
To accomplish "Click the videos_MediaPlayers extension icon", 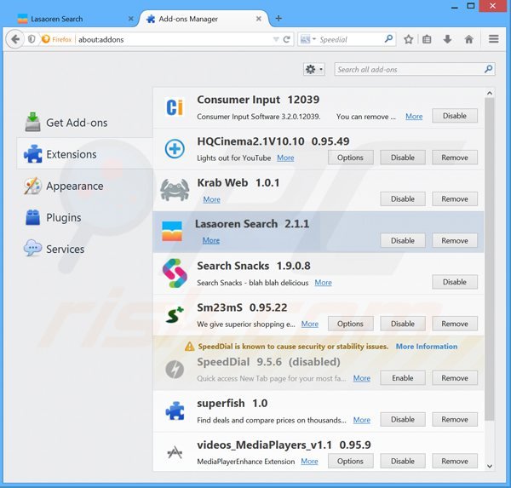I will coord(175,452).
